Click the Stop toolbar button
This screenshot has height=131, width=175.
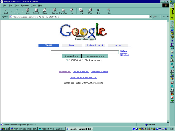point(28,11)
